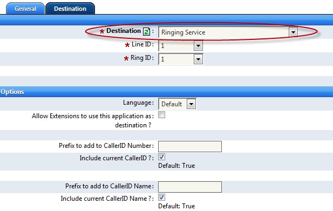333x211 pixels.
Task: Enable Allow Extensions to use application checkbox
Action: point(161,115)
